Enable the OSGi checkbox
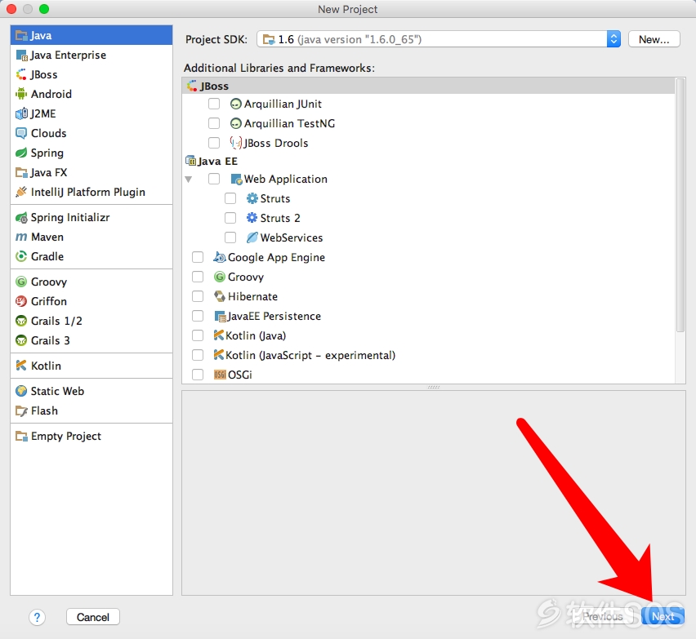 point(198,375)
